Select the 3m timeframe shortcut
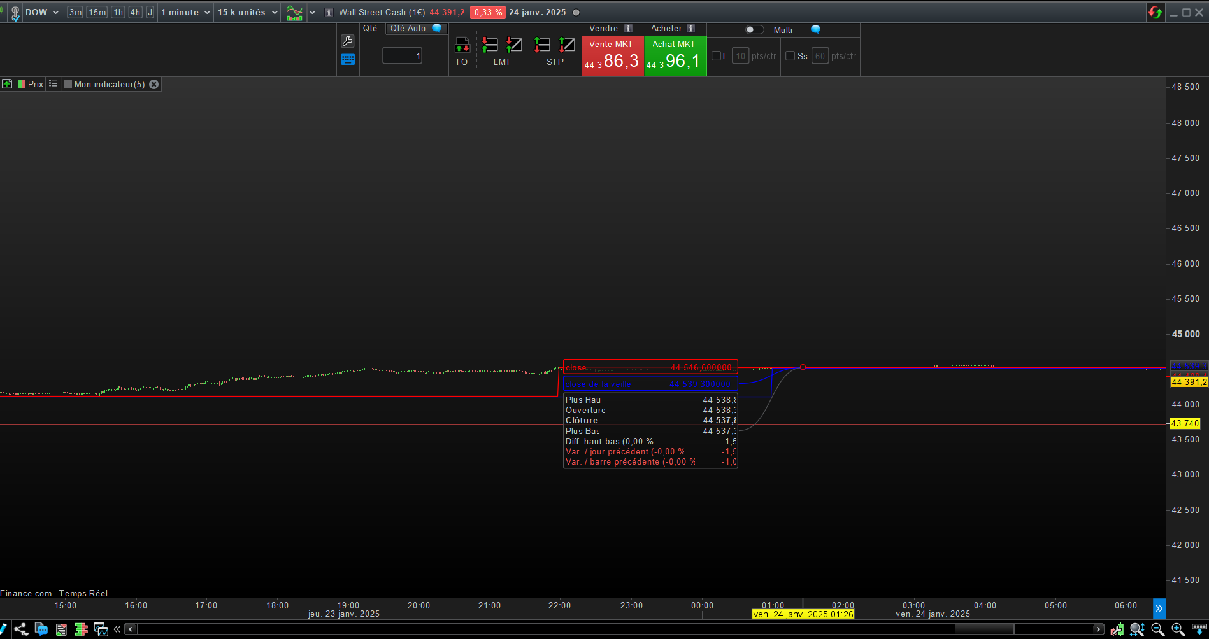The image size is (1209, 639). pos(75,13)
